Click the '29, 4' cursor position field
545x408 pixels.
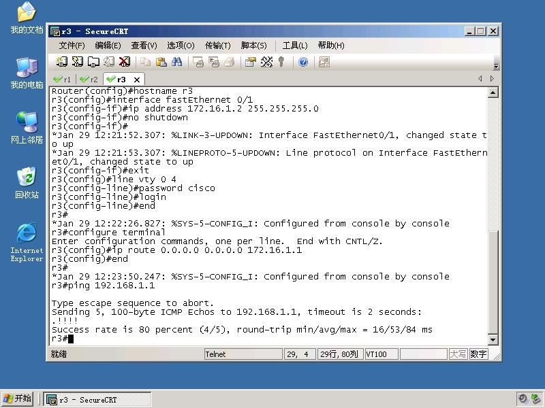coord(300,354)
